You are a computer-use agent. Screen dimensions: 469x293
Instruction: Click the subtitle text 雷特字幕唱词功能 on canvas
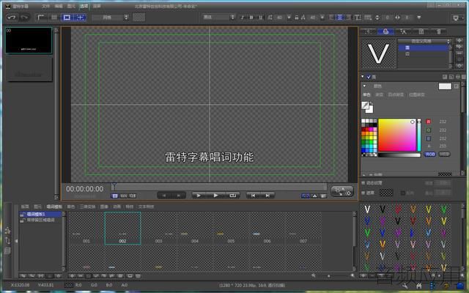pyautogui.click(x=210, y=157)
